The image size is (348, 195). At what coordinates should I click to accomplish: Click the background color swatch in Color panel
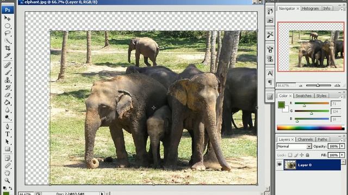point(286,109)
